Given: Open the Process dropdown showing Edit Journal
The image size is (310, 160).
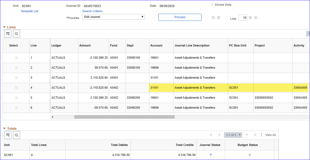Looking at the screenshot, I should (113, 17).
